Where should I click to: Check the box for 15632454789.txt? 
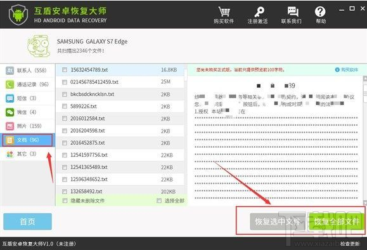pos(65,70)
